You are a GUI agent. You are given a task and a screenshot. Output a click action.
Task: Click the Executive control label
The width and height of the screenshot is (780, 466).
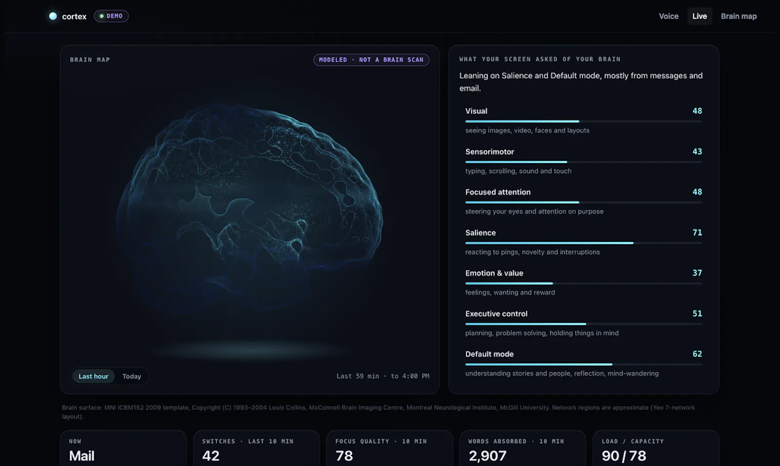(496, 314)
